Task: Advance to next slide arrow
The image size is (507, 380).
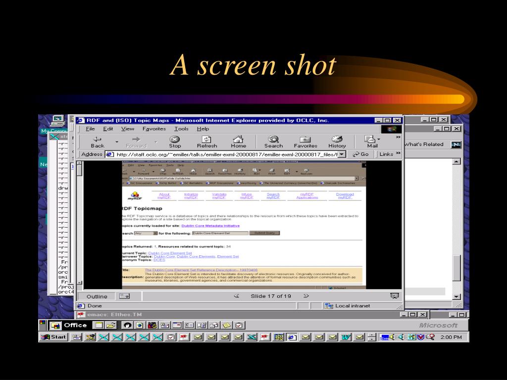Action: [306, 296]
